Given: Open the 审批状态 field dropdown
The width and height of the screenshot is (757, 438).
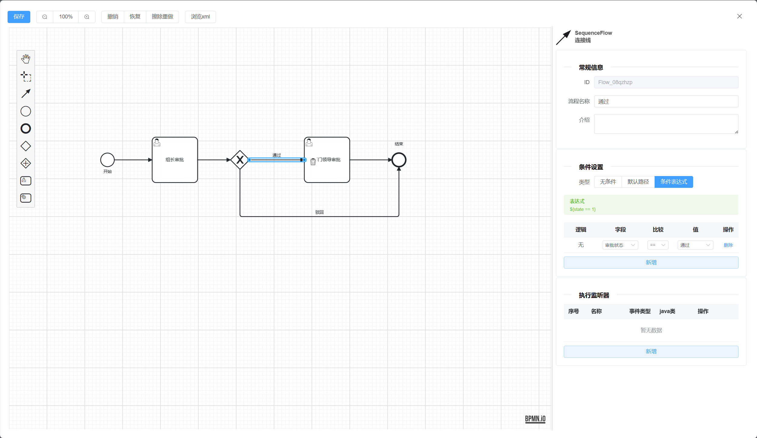Looking at the screenshot, I should coord(620,245).
